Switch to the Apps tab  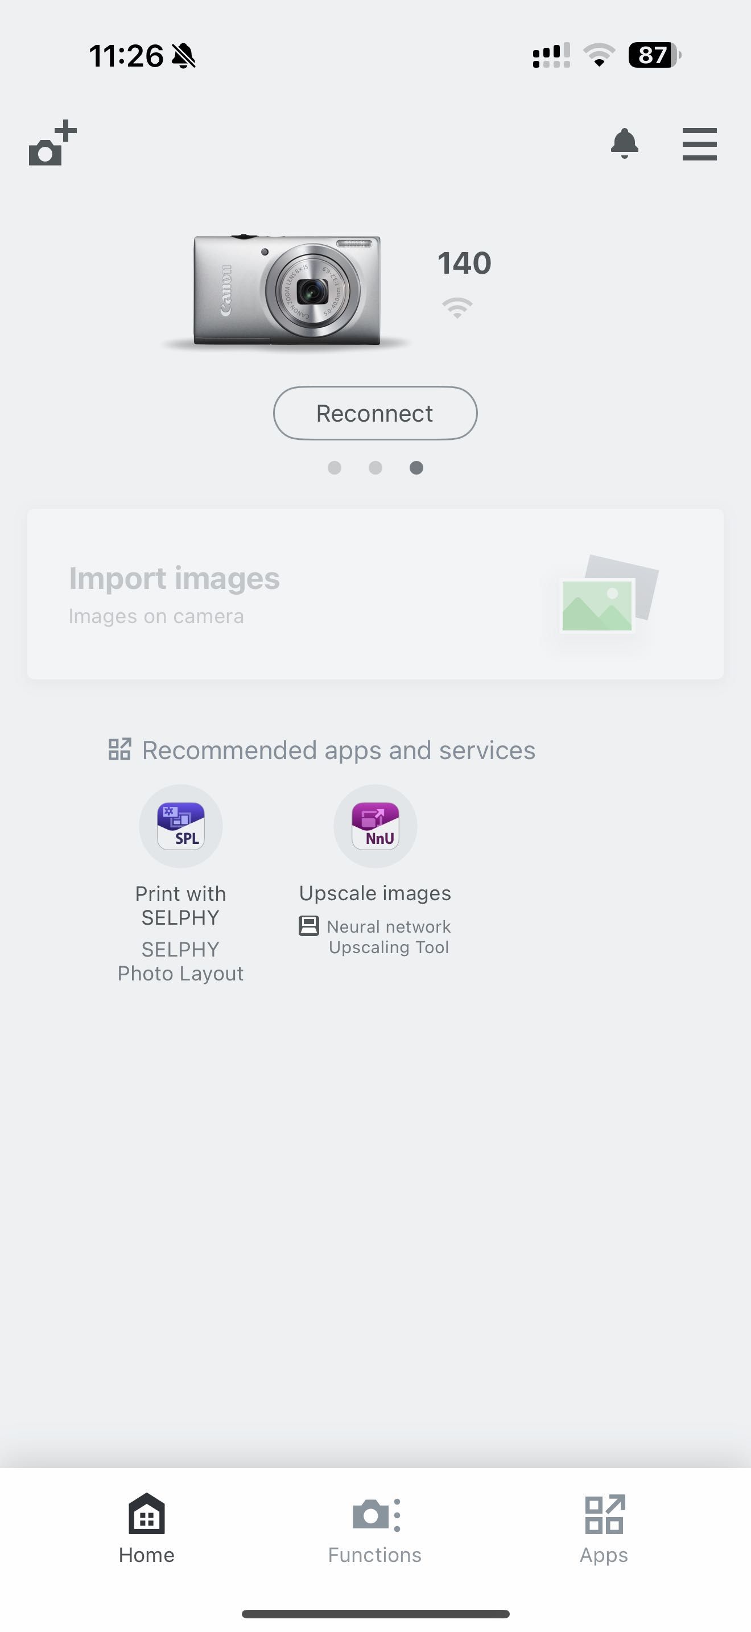pos(604,1528)
